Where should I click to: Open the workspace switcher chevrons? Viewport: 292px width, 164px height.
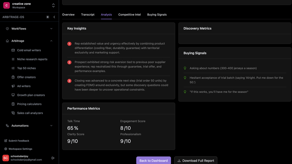click(54, 5)
